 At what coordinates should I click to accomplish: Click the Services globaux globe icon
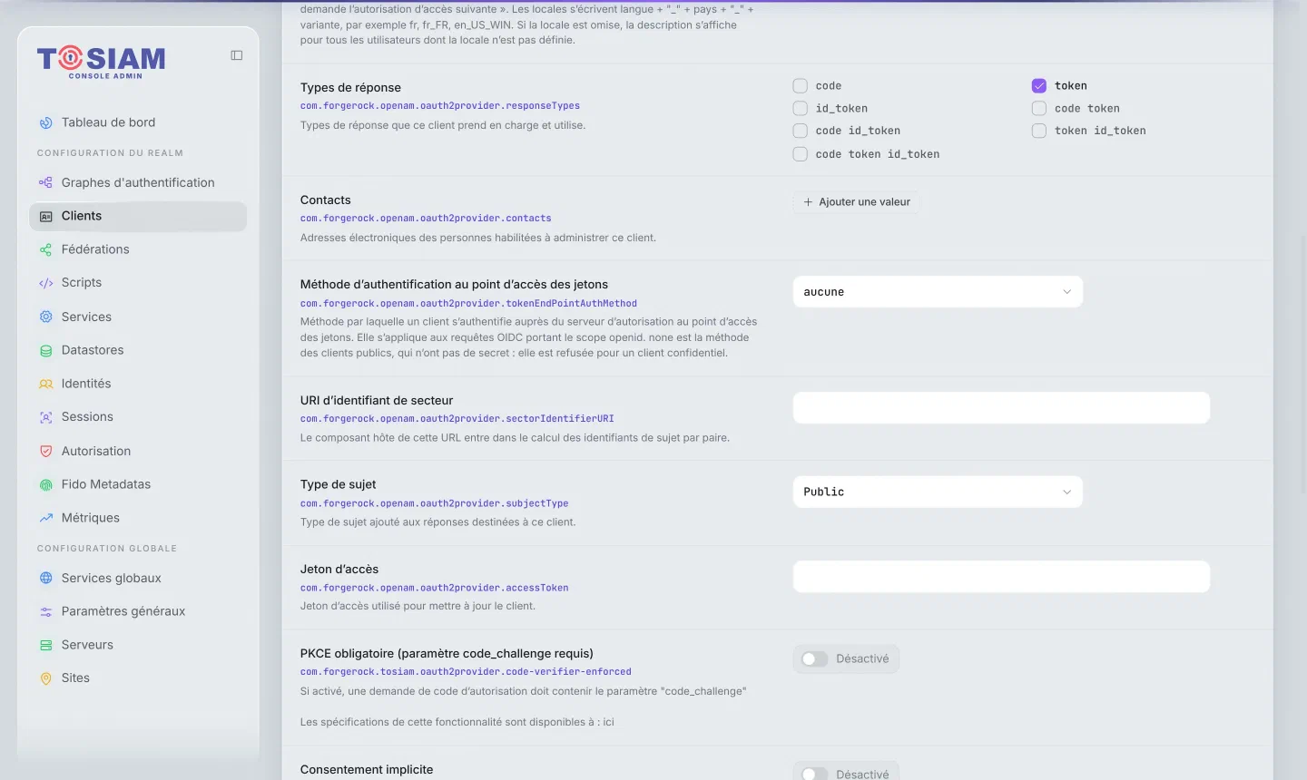pos(45,578)
